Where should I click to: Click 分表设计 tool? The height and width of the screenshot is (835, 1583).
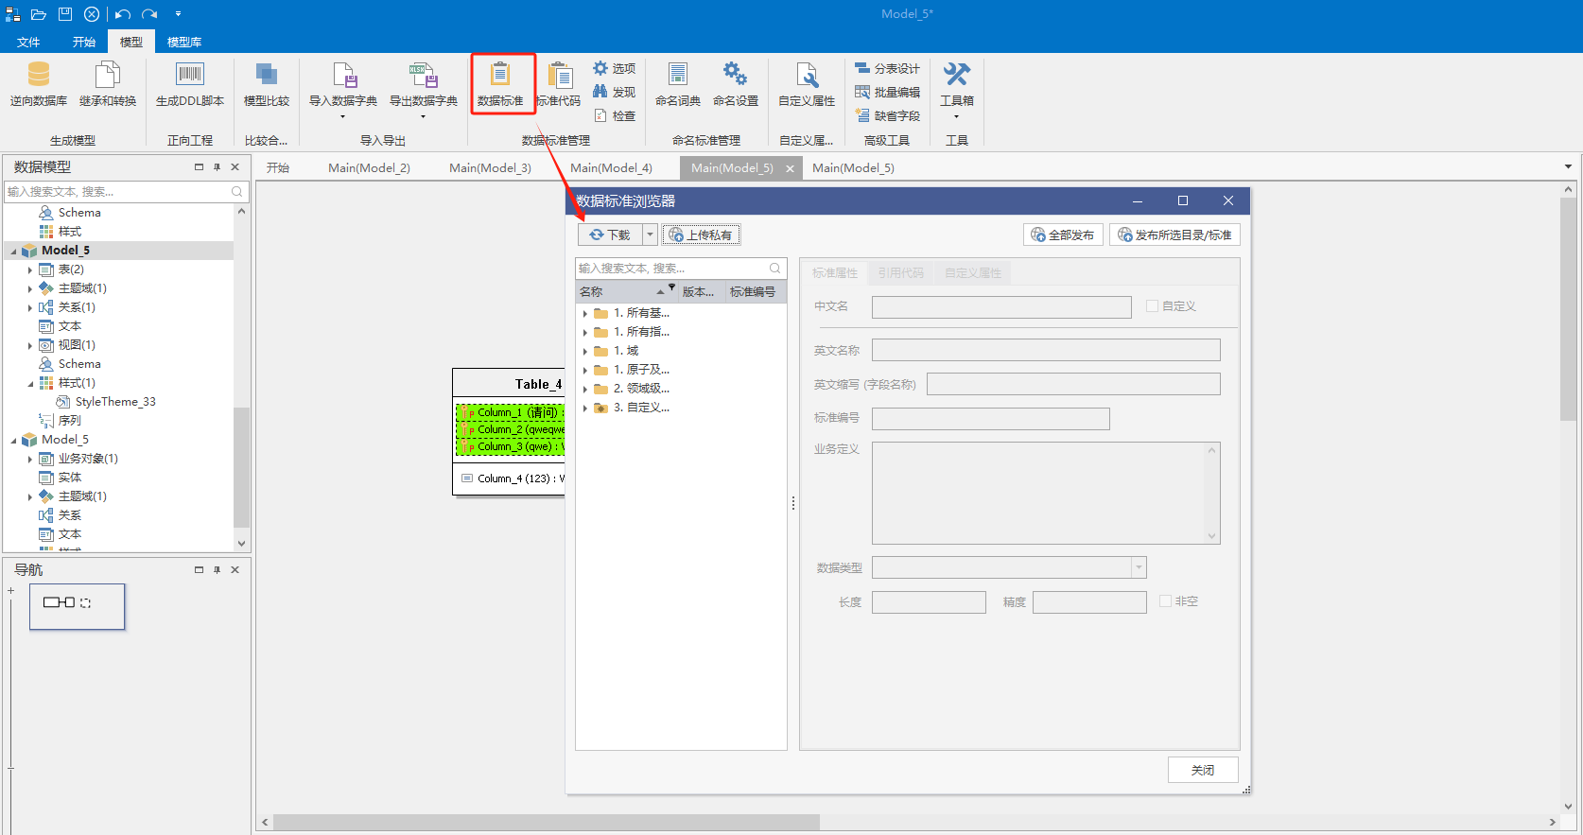(887, 68)
